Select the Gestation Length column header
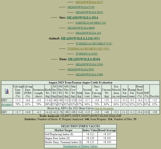 point(38,91)
